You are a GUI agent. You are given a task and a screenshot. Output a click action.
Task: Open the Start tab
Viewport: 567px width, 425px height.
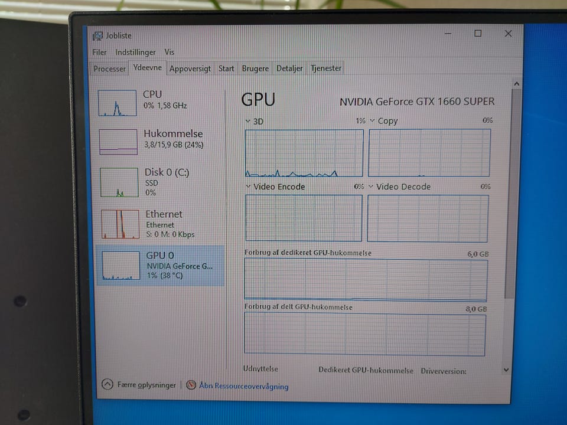[x=226, y=68]
